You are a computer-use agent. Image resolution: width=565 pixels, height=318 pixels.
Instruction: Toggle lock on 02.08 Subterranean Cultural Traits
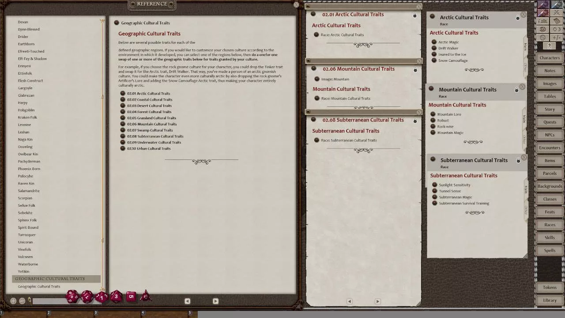pos(415,121)
